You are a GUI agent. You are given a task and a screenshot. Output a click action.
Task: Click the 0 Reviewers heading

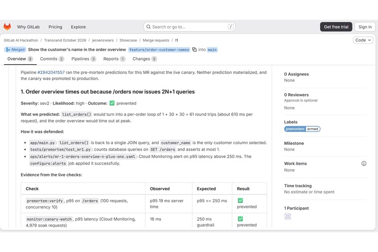[296, 95]
